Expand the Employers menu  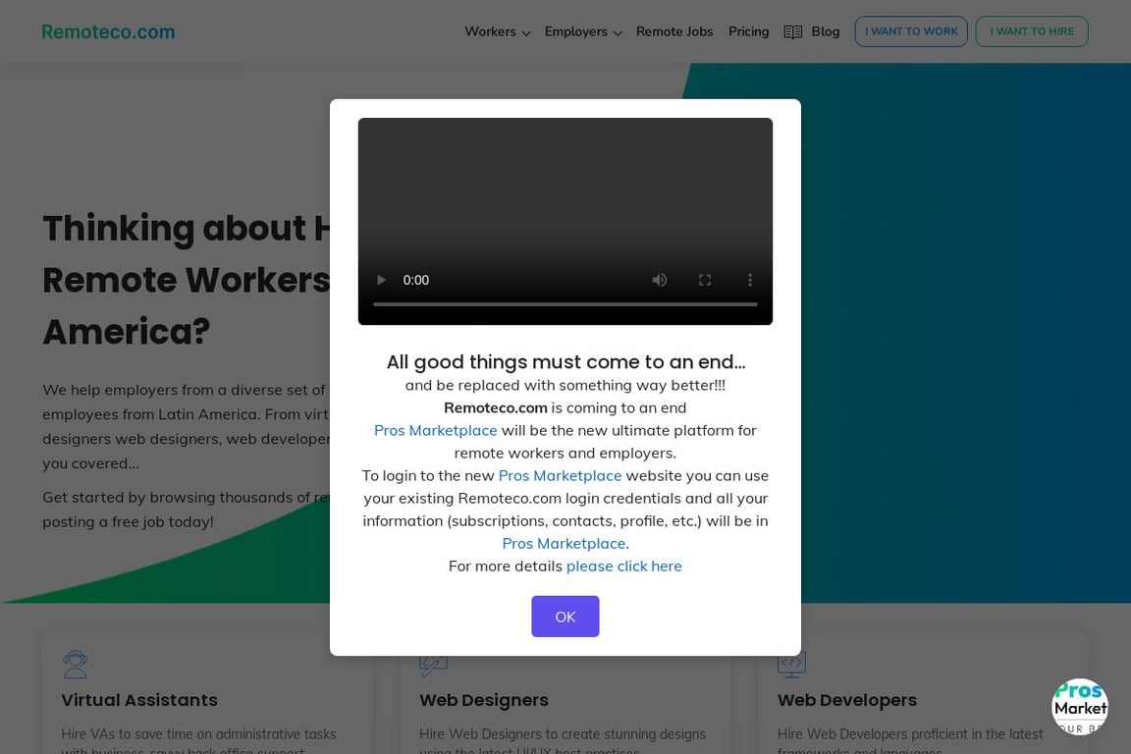point(583,31)
